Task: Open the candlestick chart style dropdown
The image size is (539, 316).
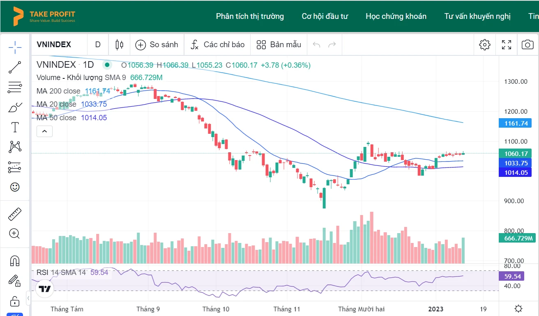Action: pos(120,45)
